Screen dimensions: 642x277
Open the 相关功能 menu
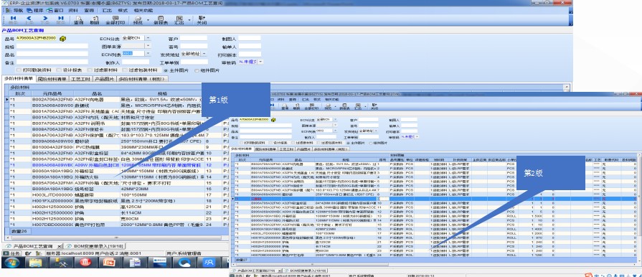pyautogui.click(x=143, y=10)
